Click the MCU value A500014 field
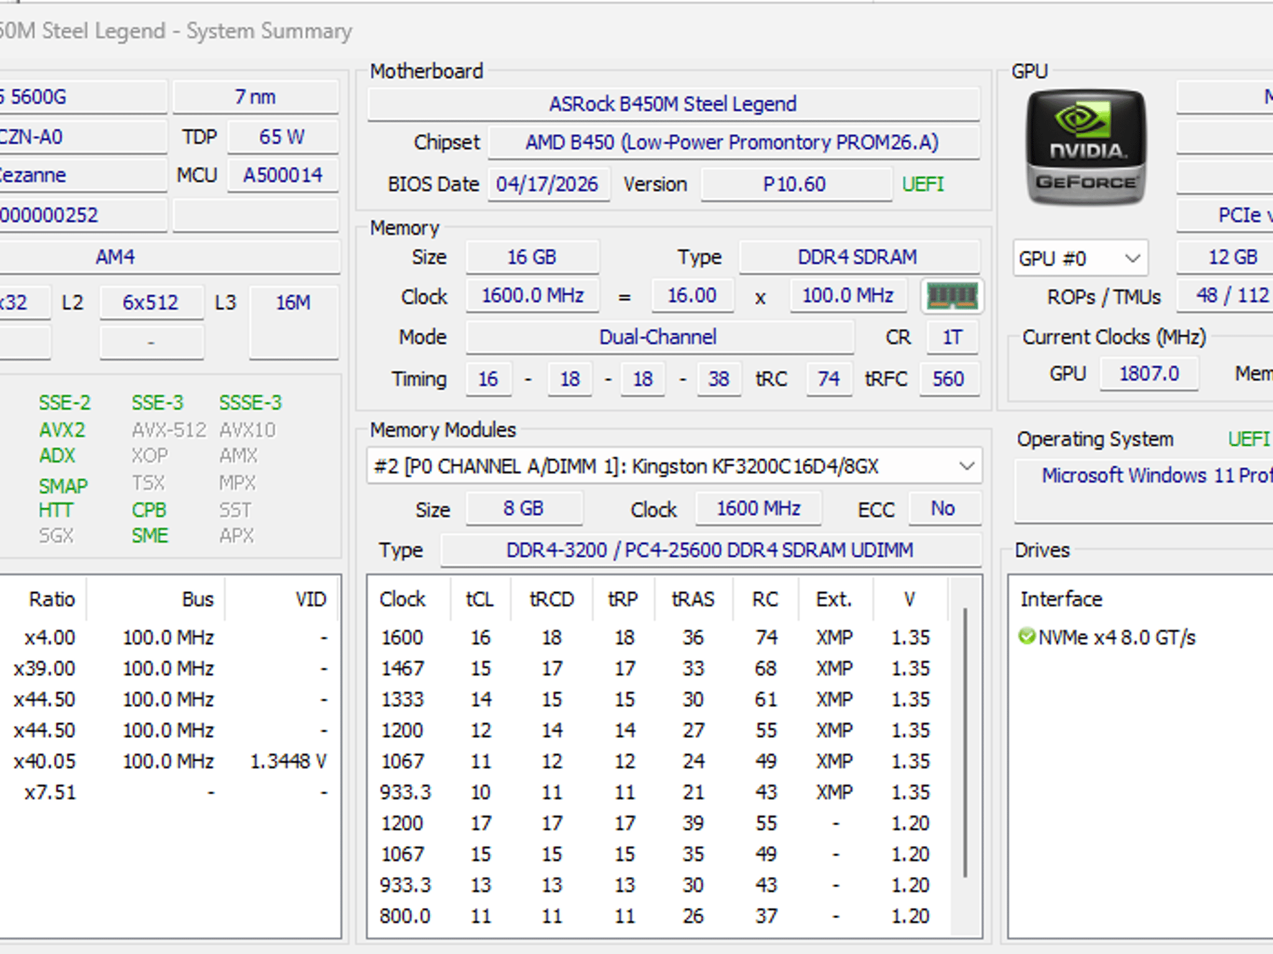This screenshot has height=954, width=1273. pos(283,175)
